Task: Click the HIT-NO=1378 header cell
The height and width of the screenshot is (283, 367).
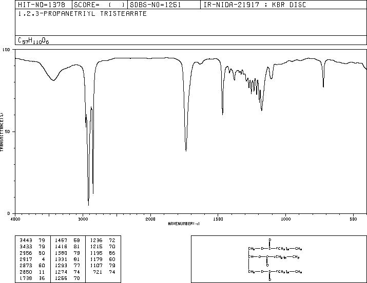Action: point(44,5)
